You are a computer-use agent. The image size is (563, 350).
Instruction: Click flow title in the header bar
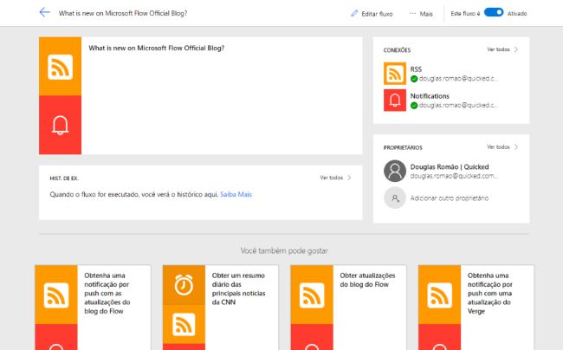click(x=123, y=13)
